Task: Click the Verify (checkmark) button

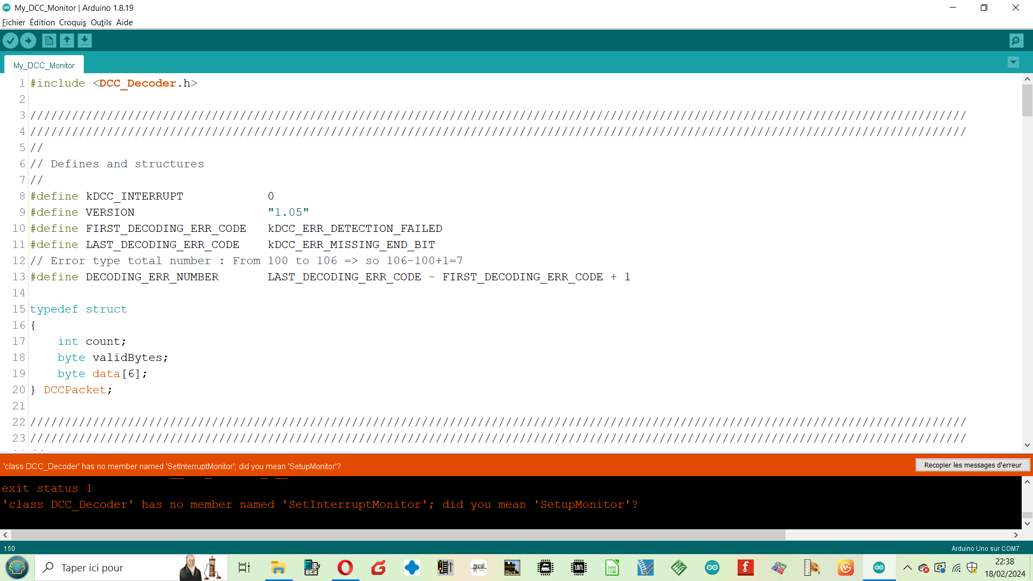Action: [10, 40]
